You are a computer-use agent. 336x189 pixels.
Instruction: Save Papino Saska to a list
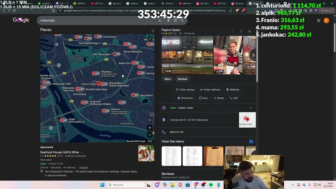point(203,98)
